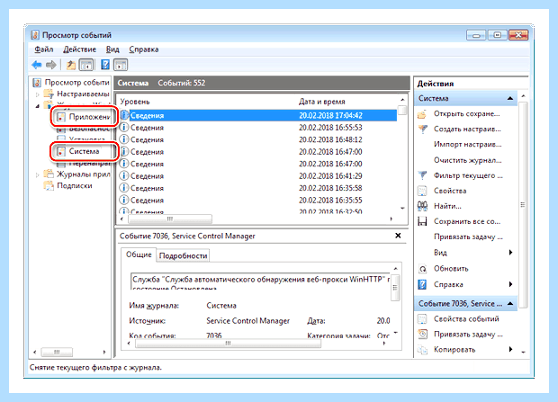The width and height of the screenshot is (558, 402).
Task: Click the Event Viewer title bar icon
Action: pyautogui.click(x=35, y=35)
